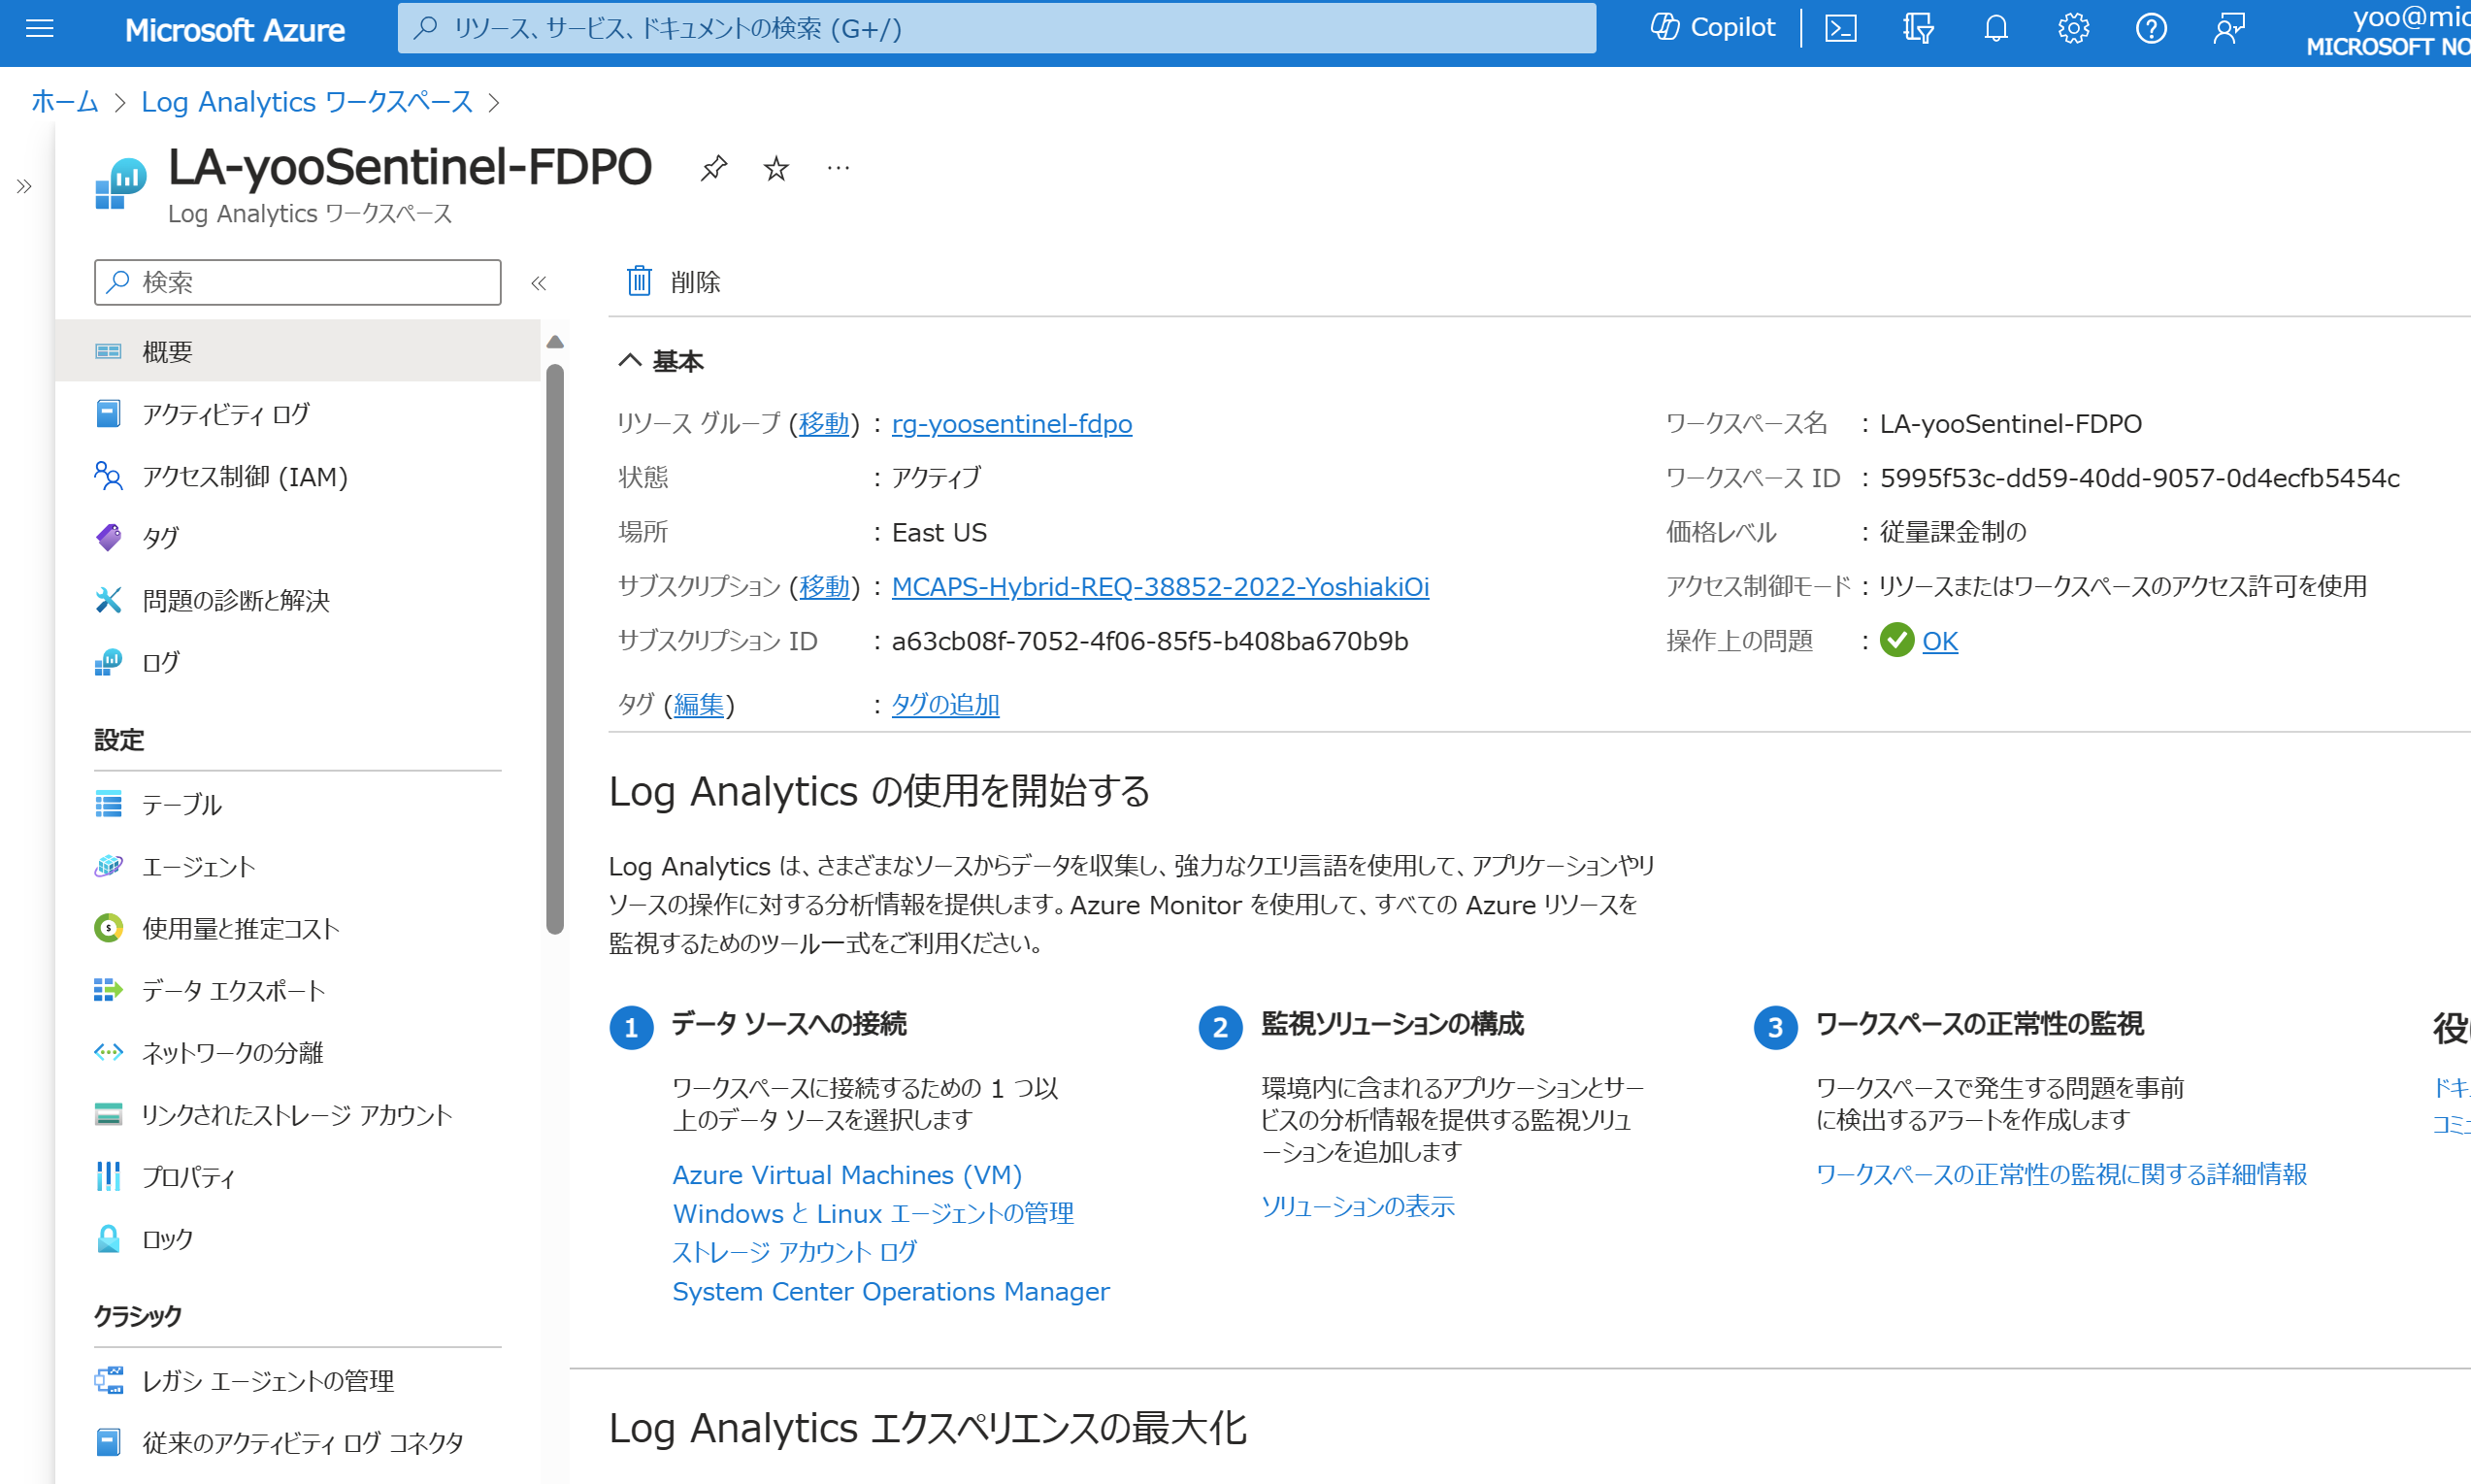Click the Copilot button
This screenshot has width=2471, height=1484.
1713,28
